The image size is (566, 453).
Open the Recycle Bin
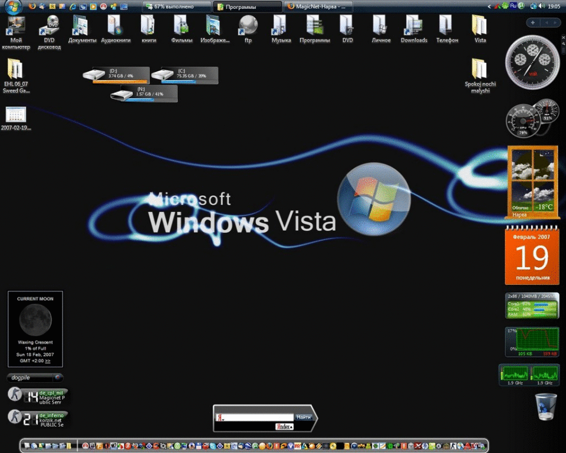[545, 407]
